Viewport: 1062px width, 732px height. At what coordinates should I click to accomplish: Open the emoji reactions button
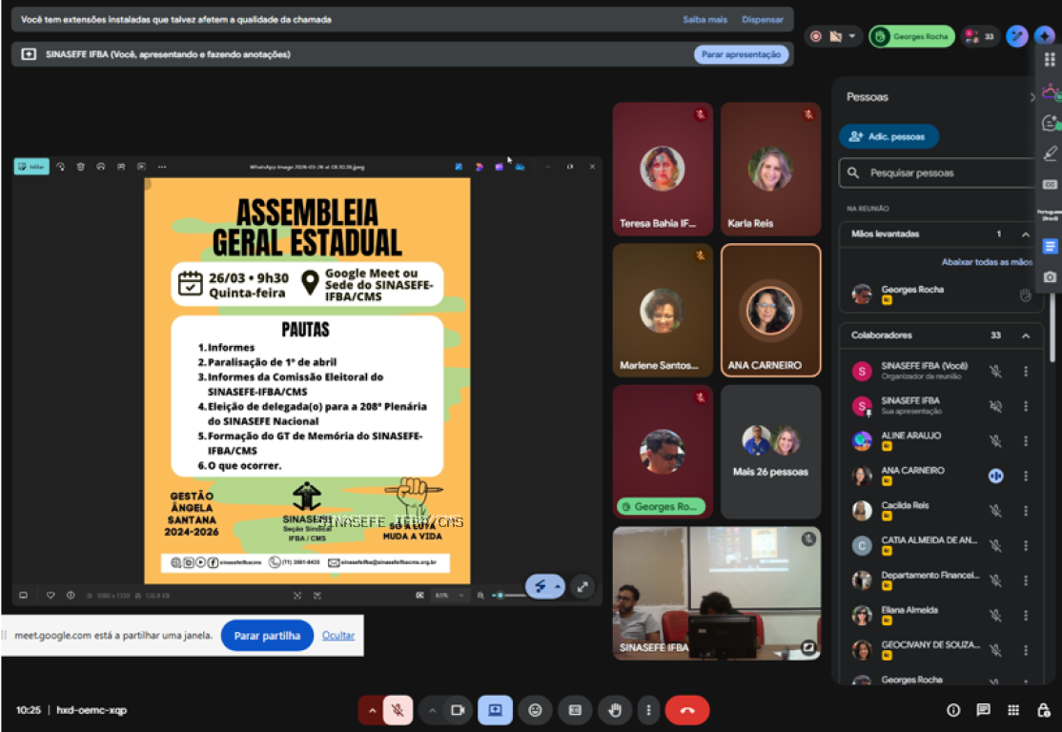[x=535, y=710]
